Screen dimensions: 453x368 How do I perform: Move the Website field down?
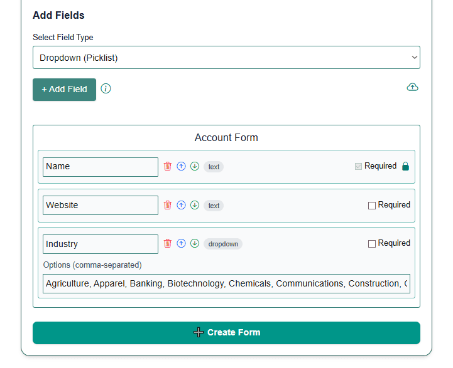pos(195,205)
